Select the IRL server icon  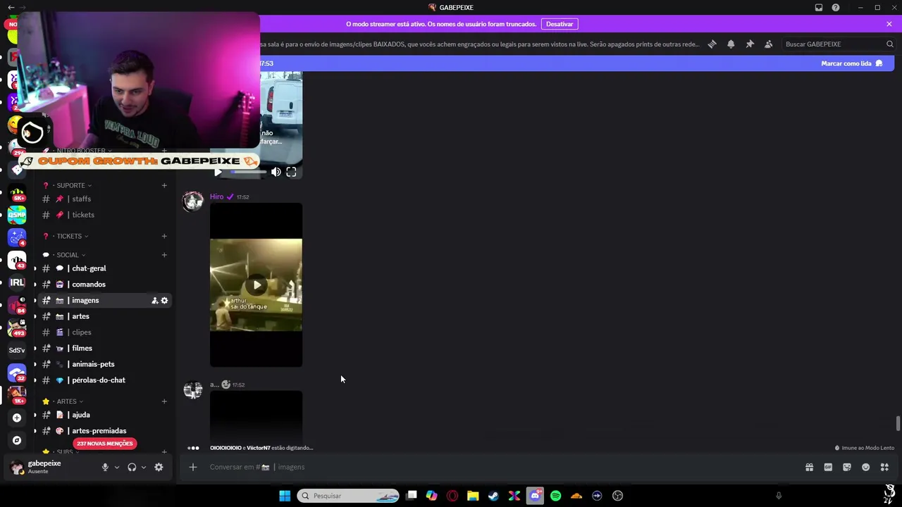point(17,282)
